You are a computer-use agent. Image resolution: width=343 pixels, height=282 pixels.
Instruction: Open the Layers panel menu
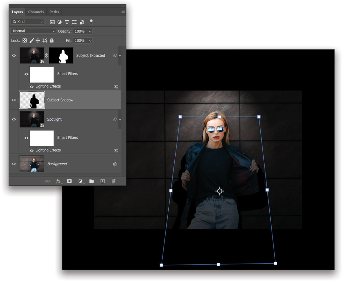[123, 12]
